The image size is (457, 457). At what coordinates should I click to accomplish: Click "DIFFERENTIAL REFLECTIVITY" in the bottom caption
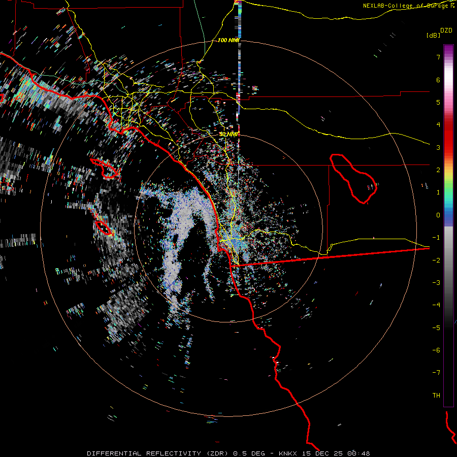pos(144,453)
